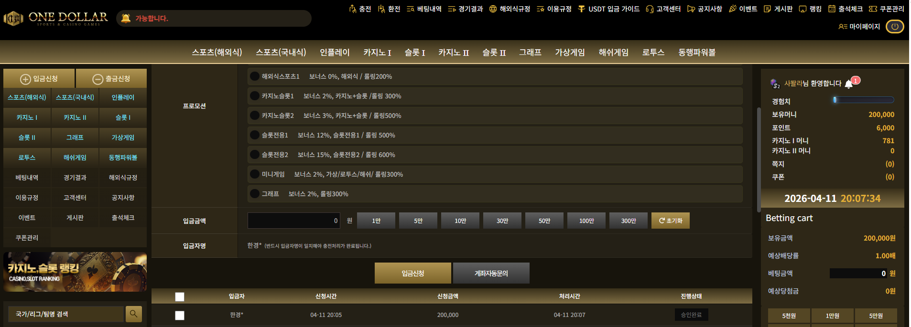Select 슬롯전용2 promotion radio option
This screenshot has width=911, height=327.
[x=255, y=155]
